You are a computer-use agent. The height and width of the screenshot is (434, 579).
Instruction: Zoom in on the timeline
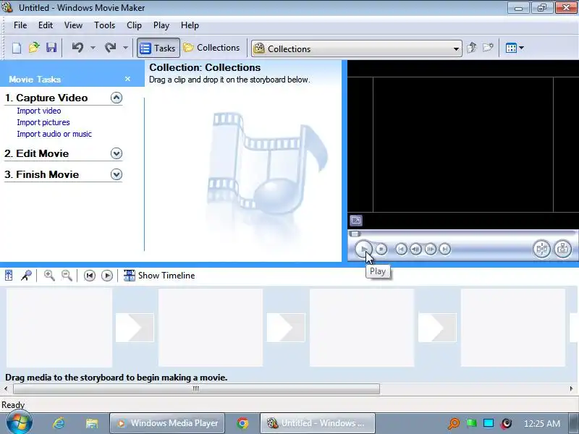pyautogui.click(x=49, y=276)
